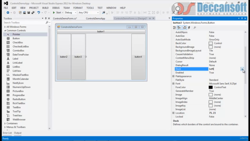The image size is (250, 141).
Task: Open the FILE menu
Action: [x=6, y=8]
